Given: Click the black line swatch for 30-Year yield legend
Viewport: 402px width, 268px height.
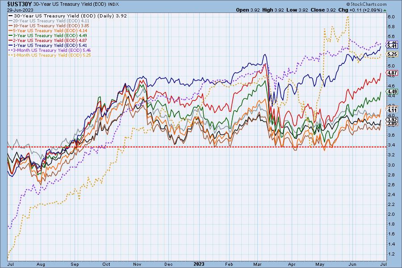Looking at the screenshot, I should point(10,16).
